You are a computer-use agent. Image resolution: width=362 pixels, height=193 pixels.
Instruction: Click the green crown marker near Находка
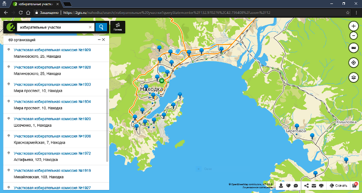[x=162, y=81]
